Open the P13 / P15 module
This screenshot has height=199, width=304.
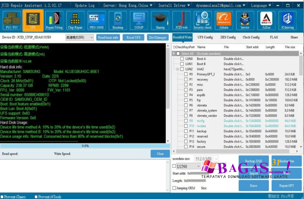point(12,20)
